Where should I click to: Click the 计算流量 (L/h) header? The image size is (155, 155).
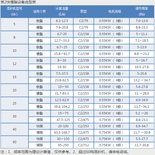point(62,12)
